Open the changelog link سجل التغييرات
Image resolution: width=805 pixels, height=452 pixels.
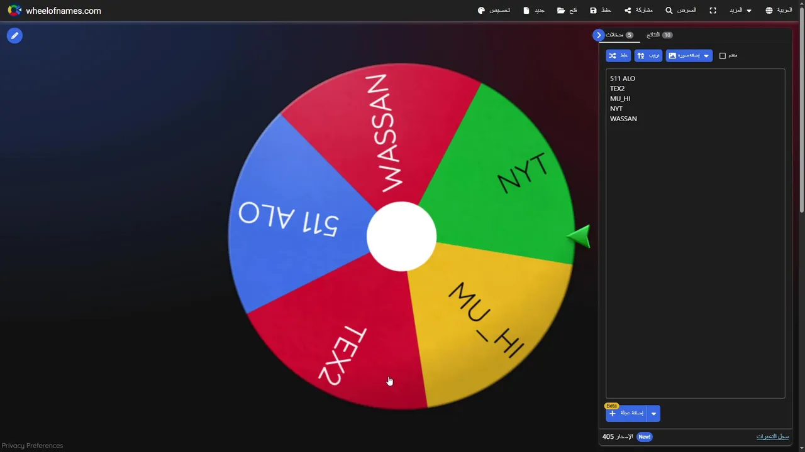coord(772,436)
